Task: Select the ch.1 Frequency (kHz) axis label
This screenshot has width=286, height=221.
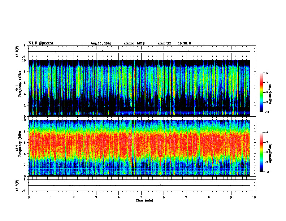Action: [19, 86]
